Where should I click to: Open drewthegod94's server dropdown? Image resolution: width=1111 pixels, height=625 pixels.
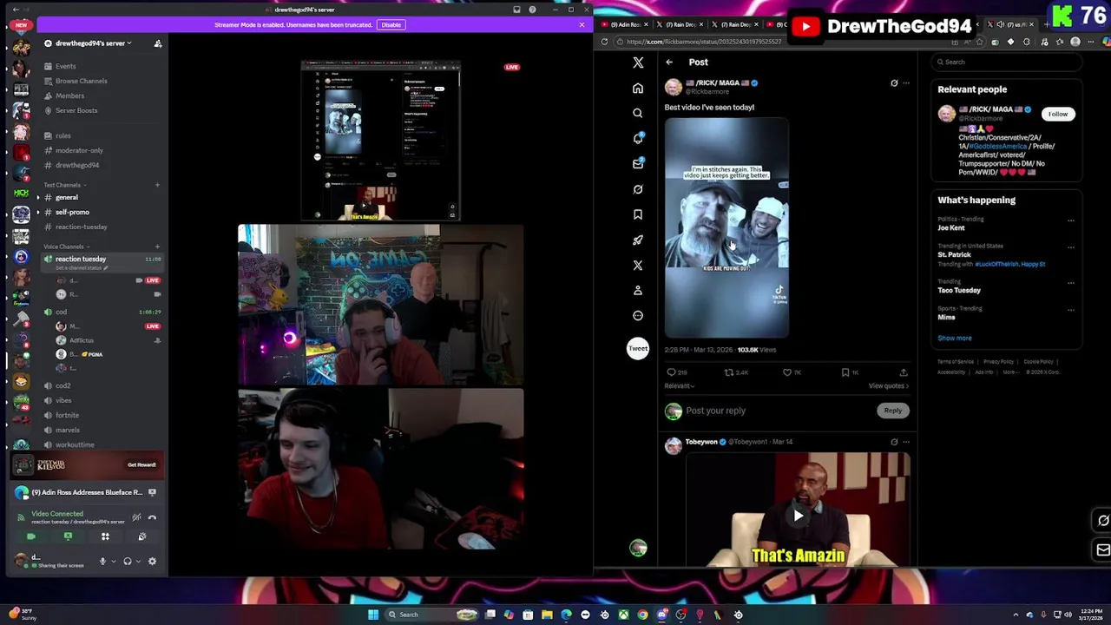pos(94,43)
